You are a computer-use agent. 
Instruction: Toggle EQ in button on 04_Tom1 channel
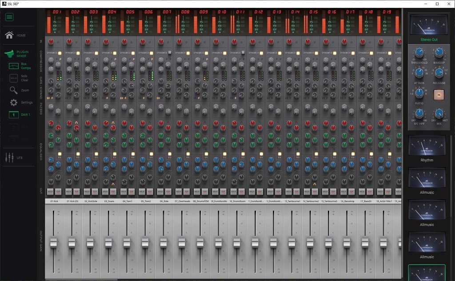click(133, 154)
